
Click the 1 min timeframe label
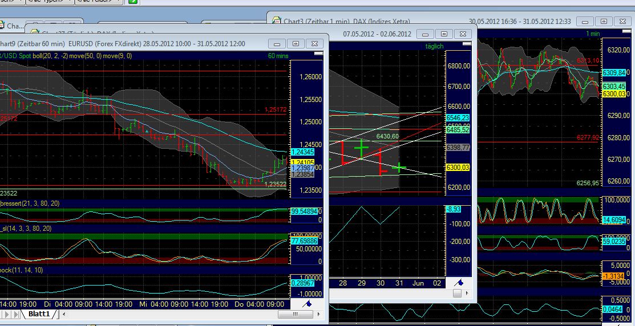[593, 34]
